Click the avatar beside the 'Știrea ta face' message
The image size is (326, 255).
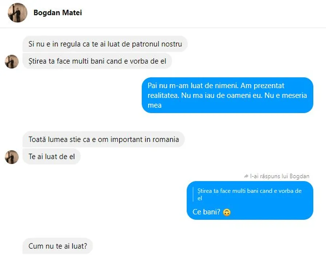click(12, 62)
